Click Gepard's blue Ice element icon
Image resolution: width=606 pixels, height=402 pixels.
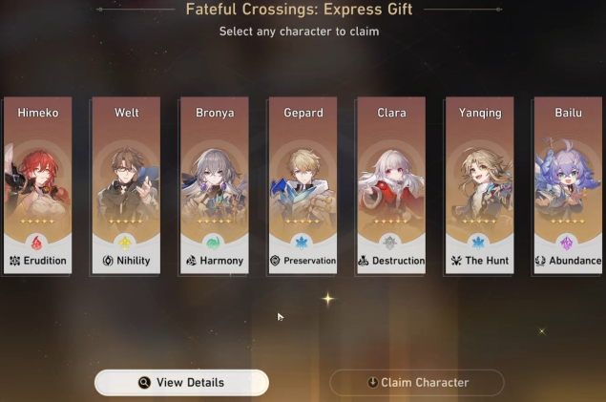tap(302, 243)
